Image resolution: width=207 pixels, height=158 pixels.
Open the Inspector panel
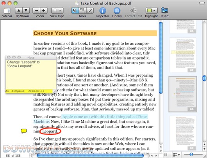[103, 11]
